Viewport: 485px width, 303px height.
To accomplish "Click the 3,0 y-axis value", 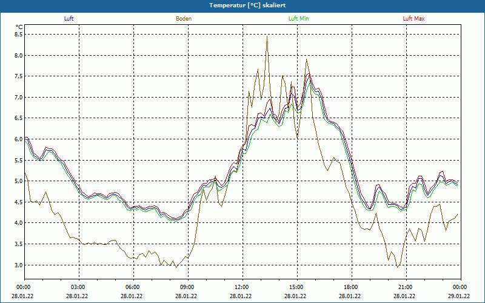I will click(19, 265).
